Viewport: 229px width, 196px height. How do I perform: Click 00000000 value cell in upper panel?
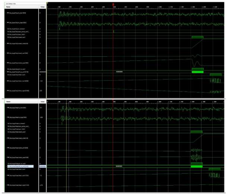pyautogui.click(x=42, y=72)
